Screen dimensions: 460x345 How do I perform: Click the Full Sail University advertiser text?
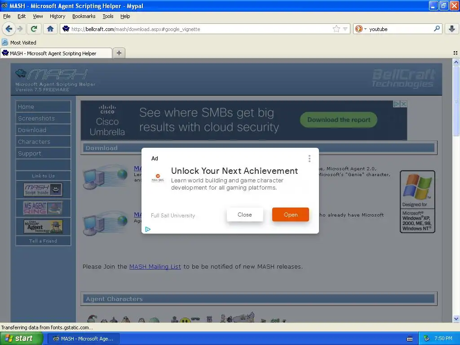tap(173, 215)
